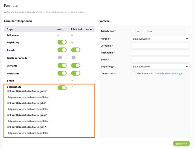
Task: Open the Anrede dropdown in preview
Action: tap(160, 39)
